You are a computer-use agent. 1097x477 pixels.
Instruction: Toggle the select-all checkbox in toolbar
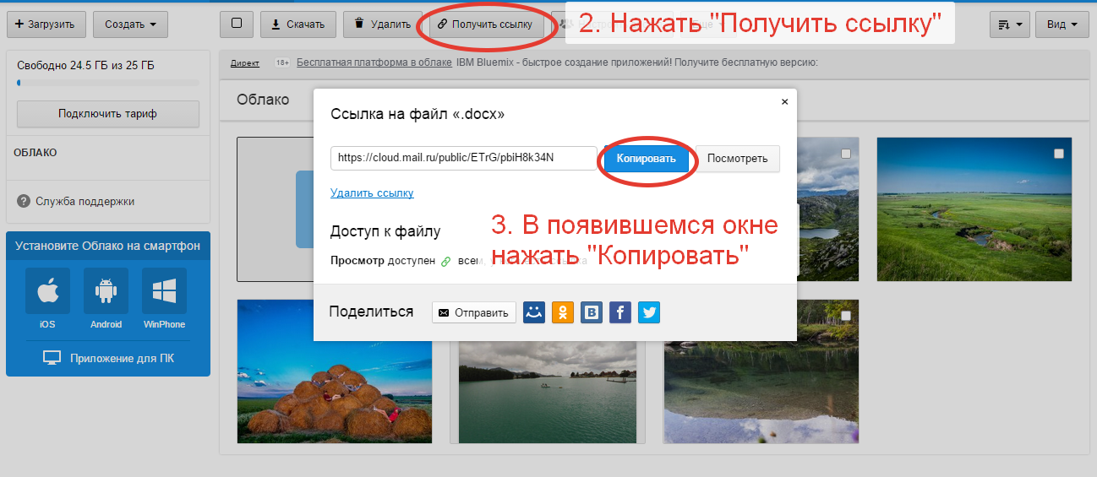click(x=237, y=24)
